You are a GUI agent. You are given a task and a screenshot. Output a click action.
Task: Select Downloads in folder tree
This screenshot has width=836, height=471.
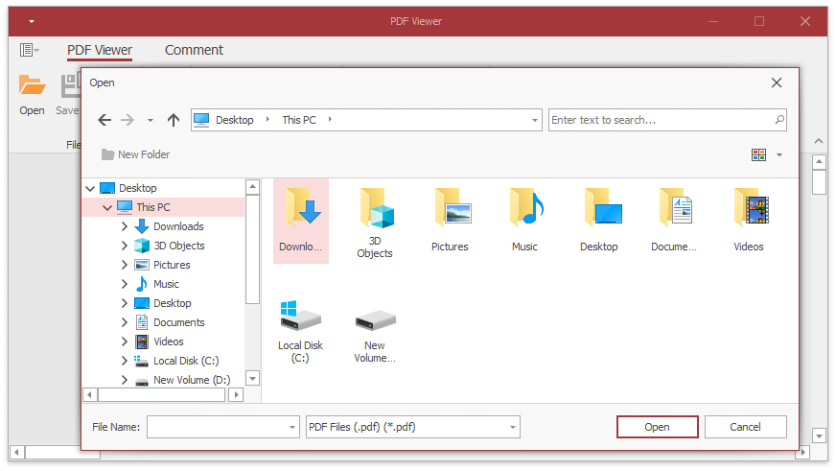tap(178, 226)
